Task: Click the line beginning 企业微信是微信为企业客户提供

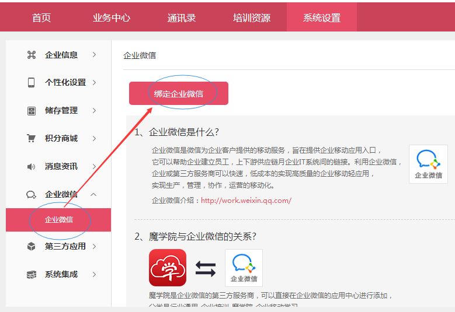Action: pos(266,150)
